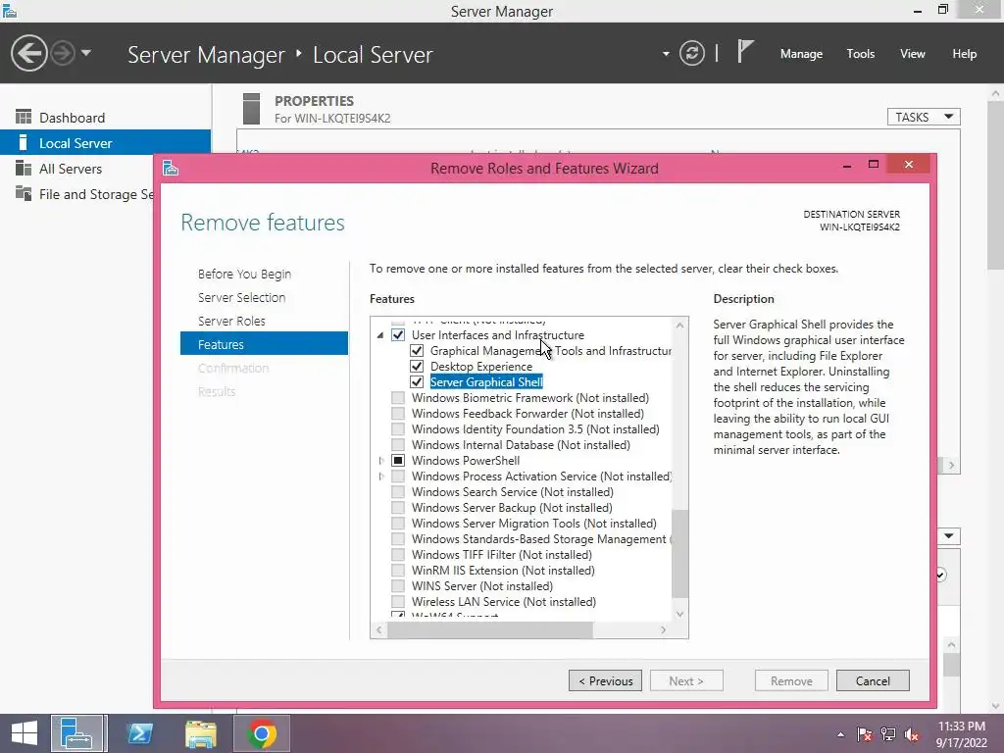1004x753 pixels.
Task: Launch PowerShell from taskbar
Action: point(139,733)
